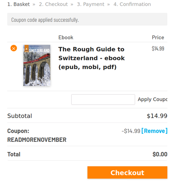Screen dimensions: 173x184
Task: Go to the 1. Basket step
Action: [18, 4]
